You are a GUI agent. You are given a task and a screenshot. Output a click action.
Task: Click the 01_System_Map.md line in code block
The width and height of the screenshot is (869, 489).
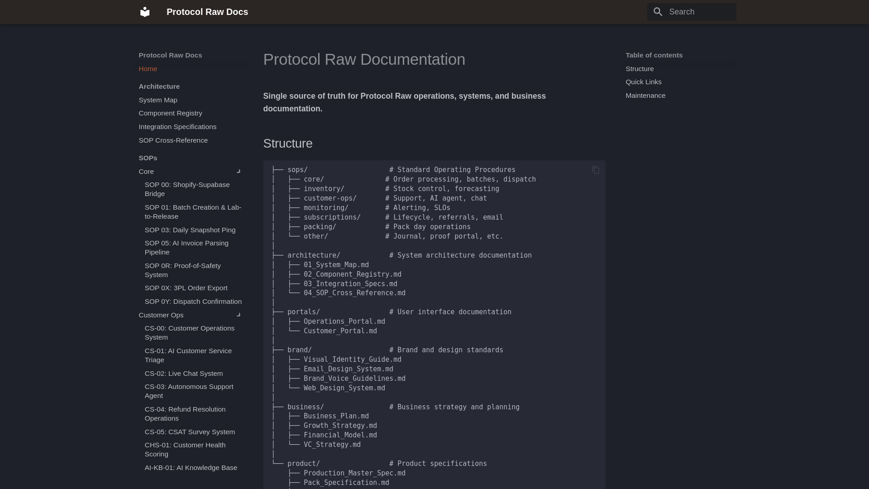[x=336, y=265]
